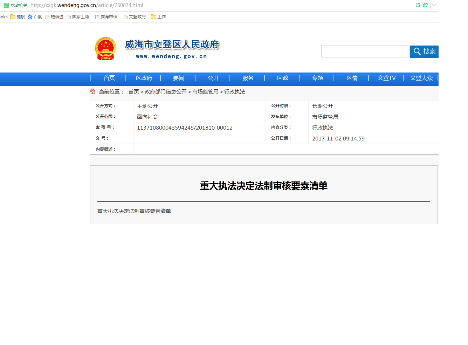
Task: Open the 链接 bookmarks folder
Action: (x=18, y=17)
